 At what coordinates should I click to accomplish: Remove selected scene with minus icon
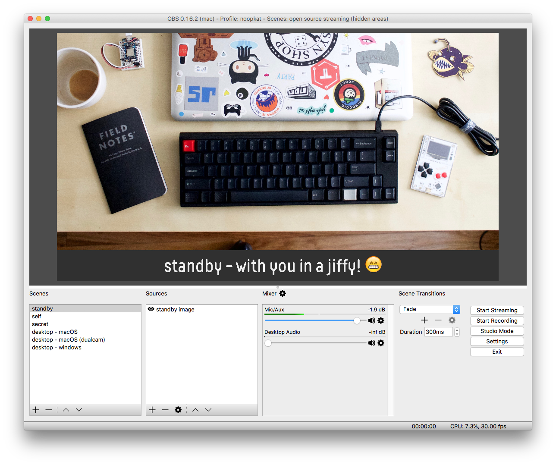49,410
